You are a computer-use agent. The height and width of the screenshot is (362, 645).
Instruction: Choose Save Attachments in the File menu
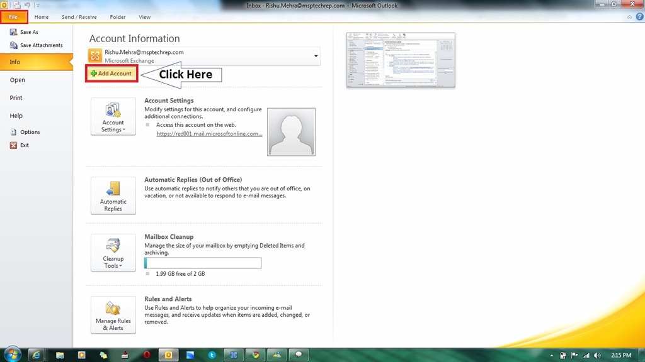pos(36,45)
